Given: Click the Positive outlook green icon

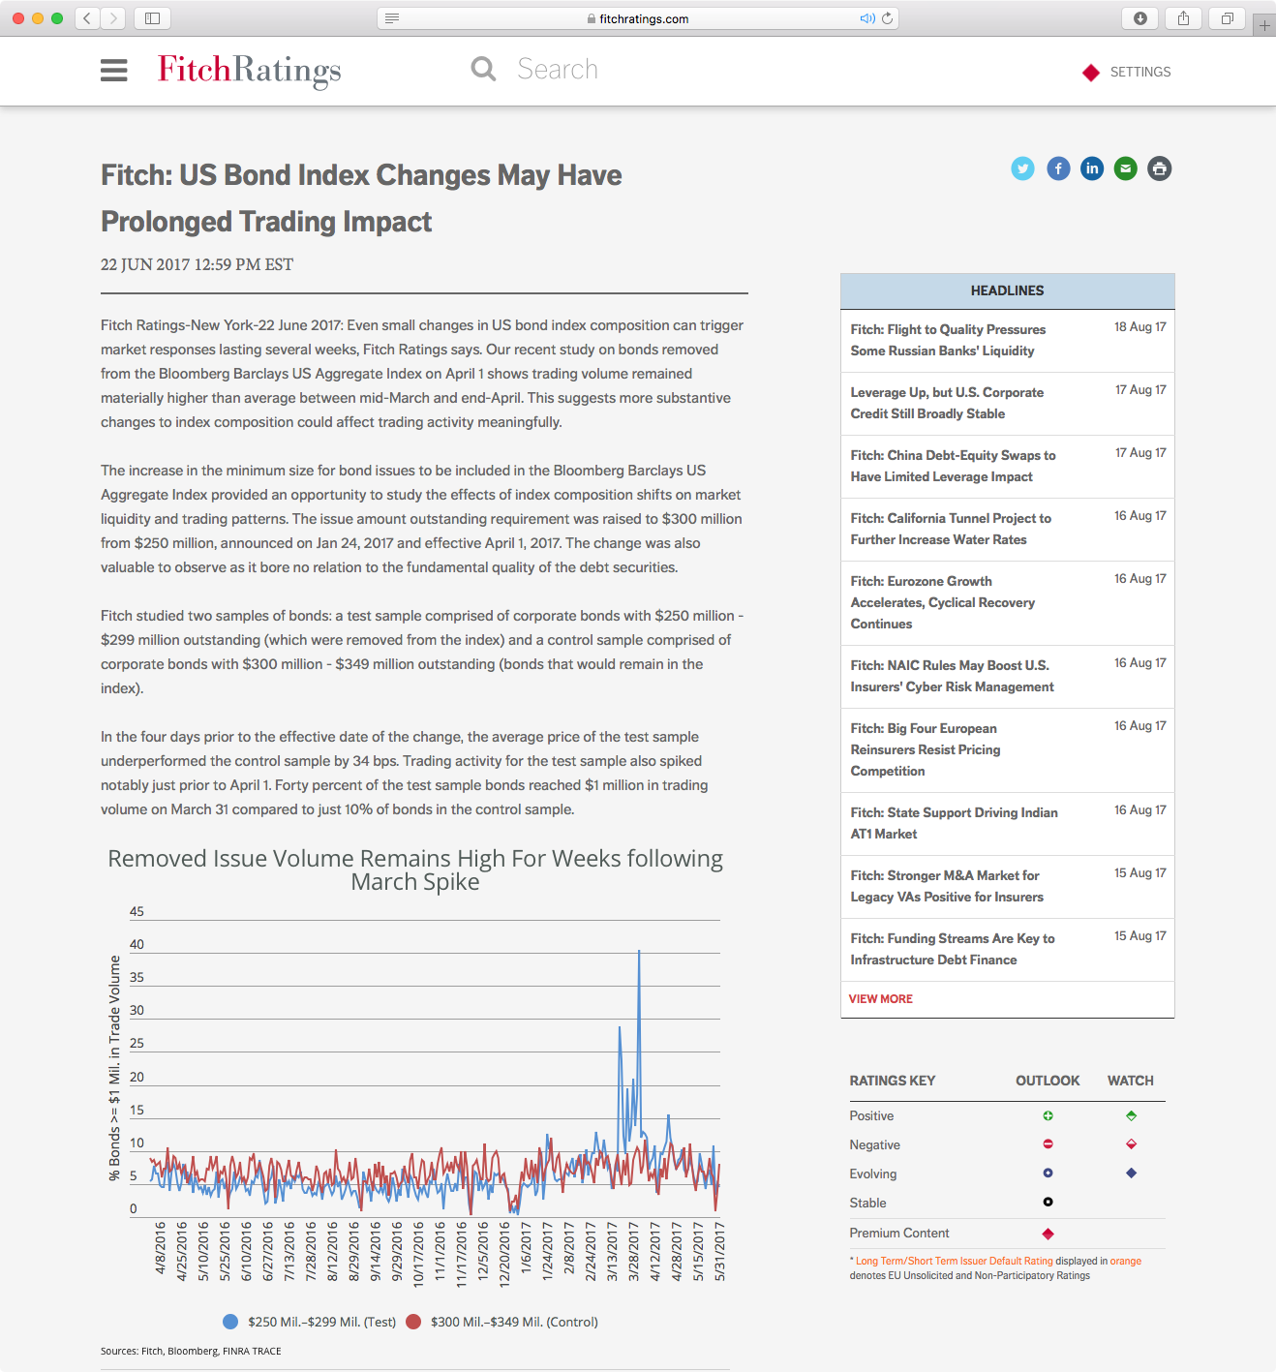Looking at the screenshot, I should click(x=1048, y=1116).
